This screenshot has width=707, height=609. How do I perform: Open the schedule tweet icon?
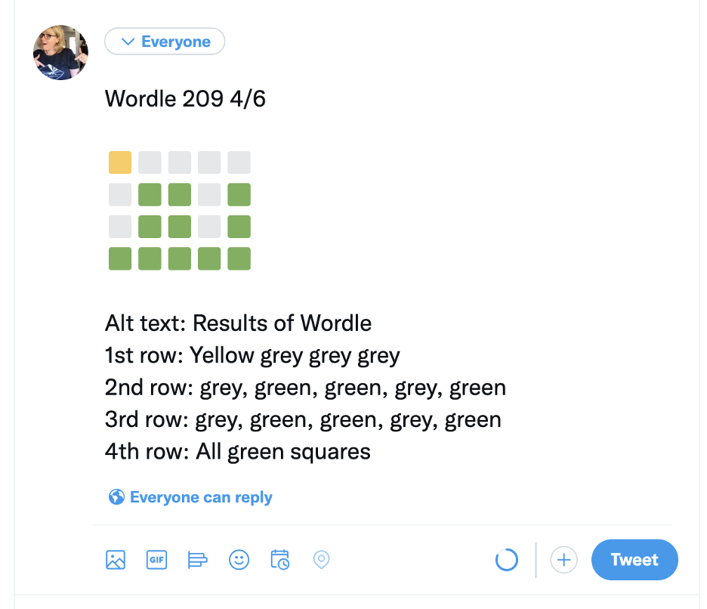click(279, 560)
